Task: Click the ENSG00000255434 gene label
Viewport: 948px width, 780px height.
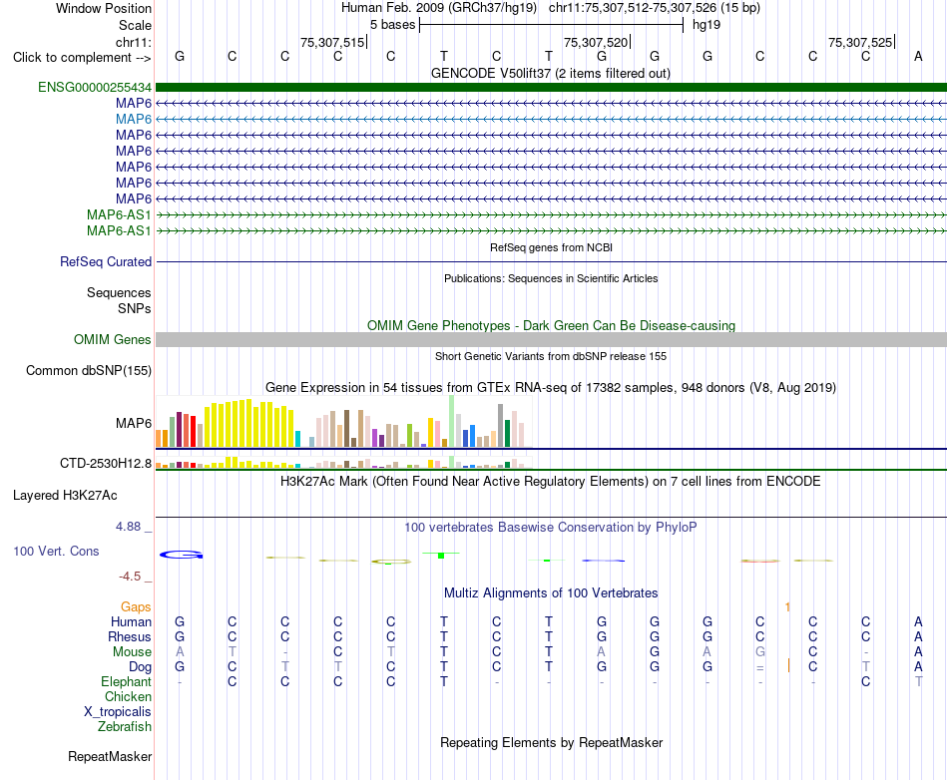Action: 95,88
